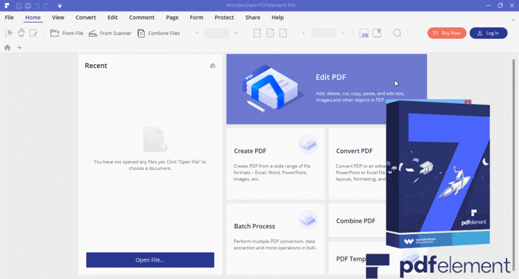Open the View tab
519x279 pixels.
click(58, 18)
